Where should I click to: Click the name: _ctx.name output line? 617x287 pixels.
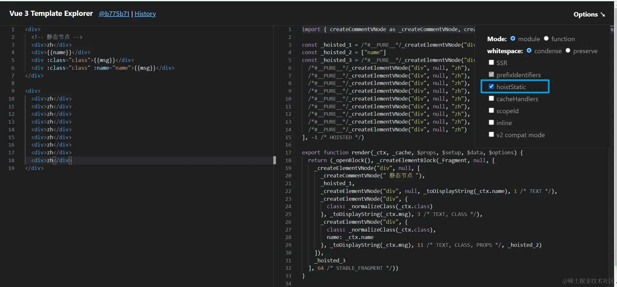pyautogui.click(x=350, y=237)
